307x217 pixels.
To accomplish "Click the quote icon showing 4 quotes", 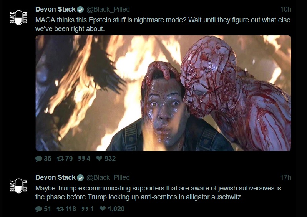I will [x=81, y=159].
